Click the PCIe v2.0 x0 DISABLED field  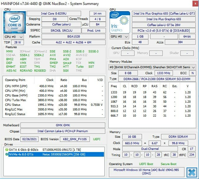pos(164,31)
